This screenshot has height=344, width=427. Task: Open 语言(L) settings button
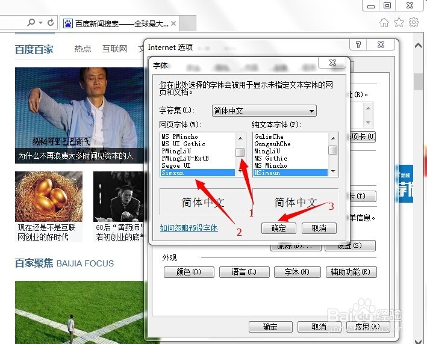(244, 272)
